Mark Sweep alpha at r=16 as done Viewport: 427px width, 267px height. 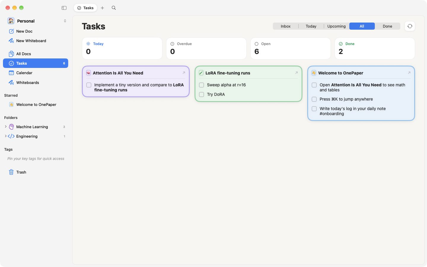pyautogui.click(x=202, y=85)
